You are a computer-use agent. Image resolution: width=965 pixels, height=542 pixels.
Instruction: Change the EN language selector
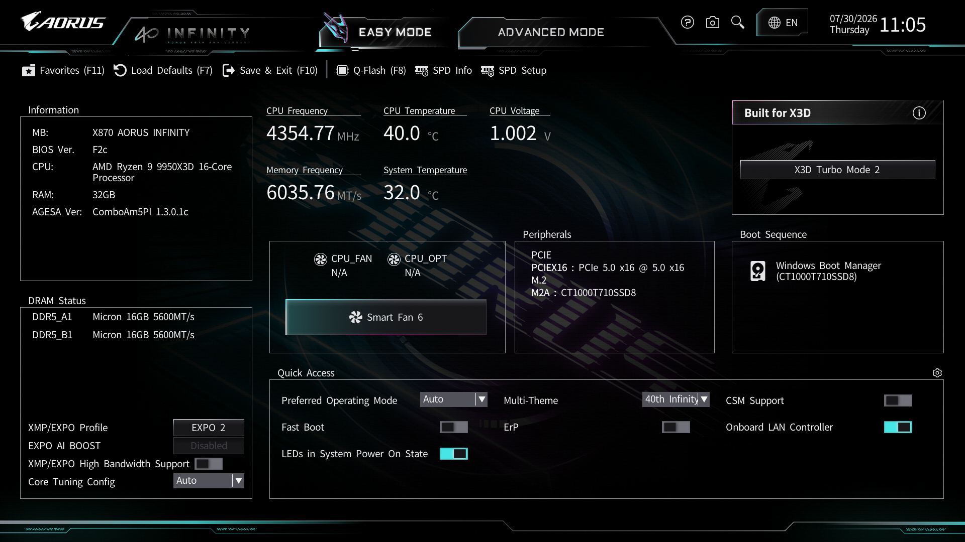tap(783, 23)
